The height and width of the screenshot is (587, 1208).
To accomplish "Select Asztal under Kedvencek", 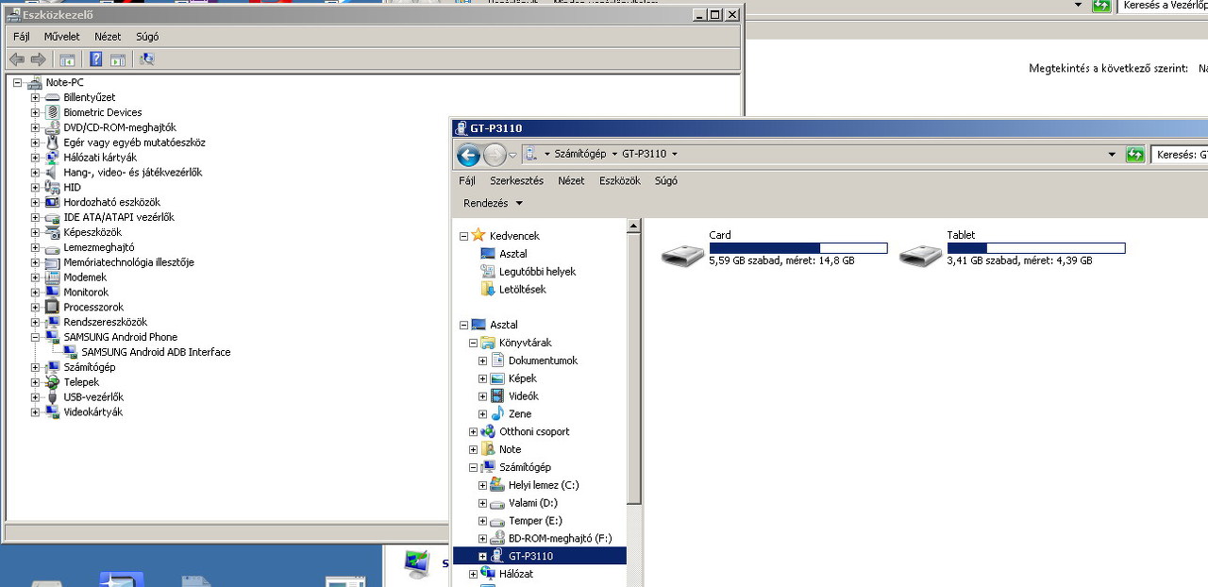I will [x=512, y=254].
